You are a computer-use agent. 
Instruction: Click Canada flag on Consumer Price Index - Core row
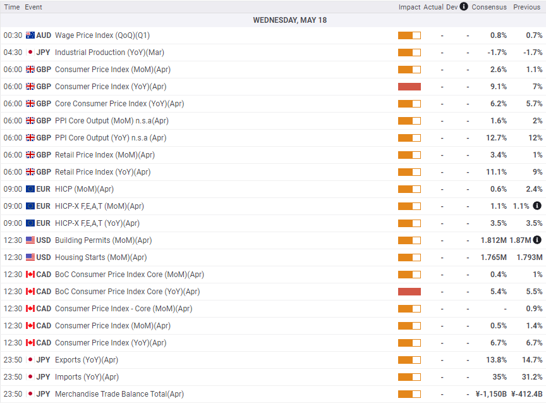click(30, 309)
